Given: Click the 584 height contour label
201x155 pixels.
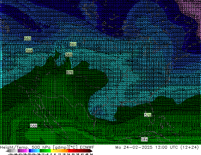Looking at the screenshot, I should (144, 139).
